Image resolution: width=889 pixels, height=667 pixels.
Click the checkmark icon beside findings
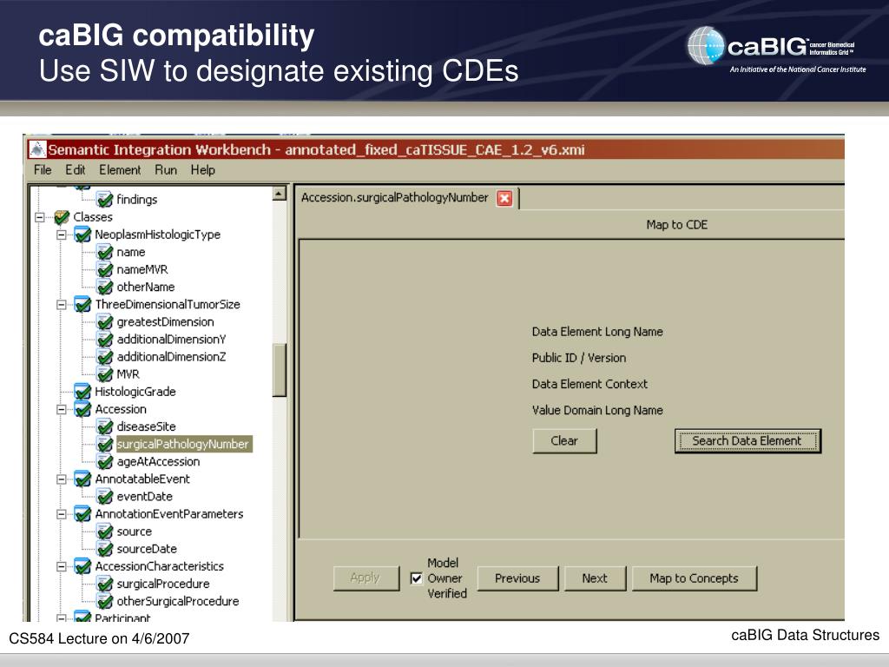105,200
